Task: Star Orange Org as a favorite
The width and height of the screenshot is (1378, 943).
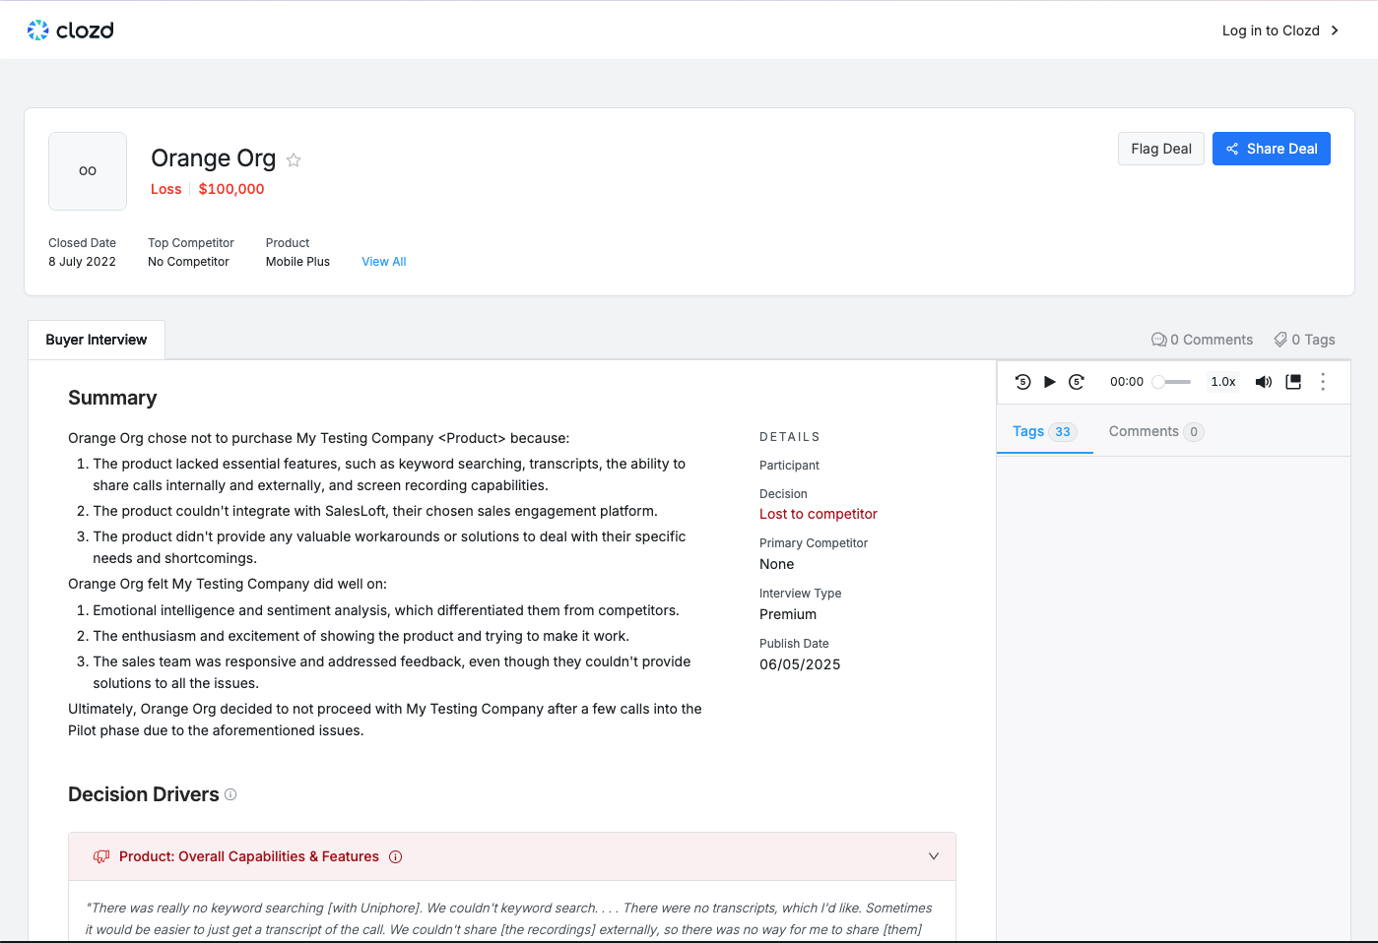Action: (x=294, y=159)
